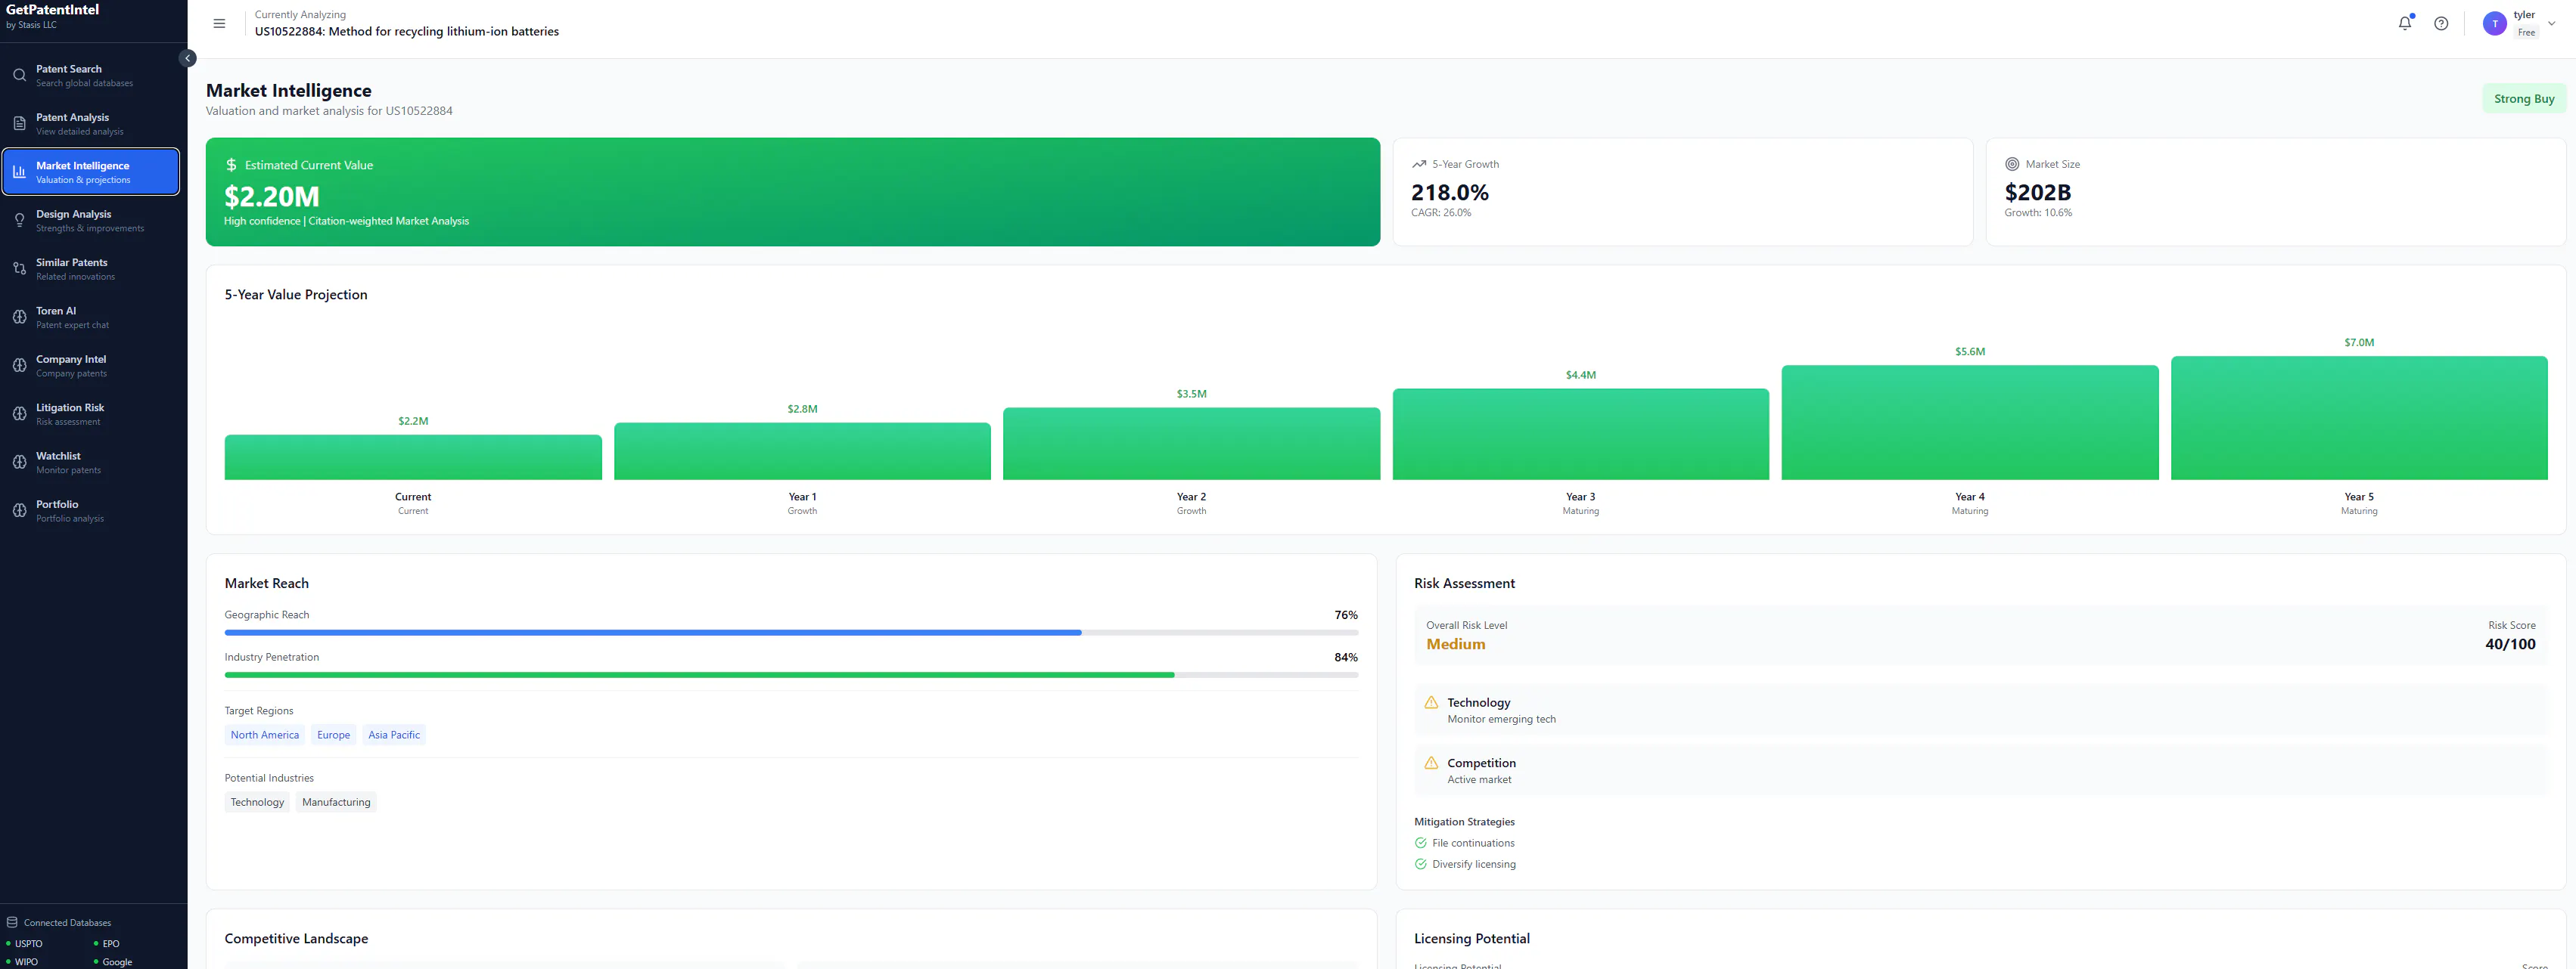
Task: Open notifications via the bell icon
Action: tap(2404, 23)
